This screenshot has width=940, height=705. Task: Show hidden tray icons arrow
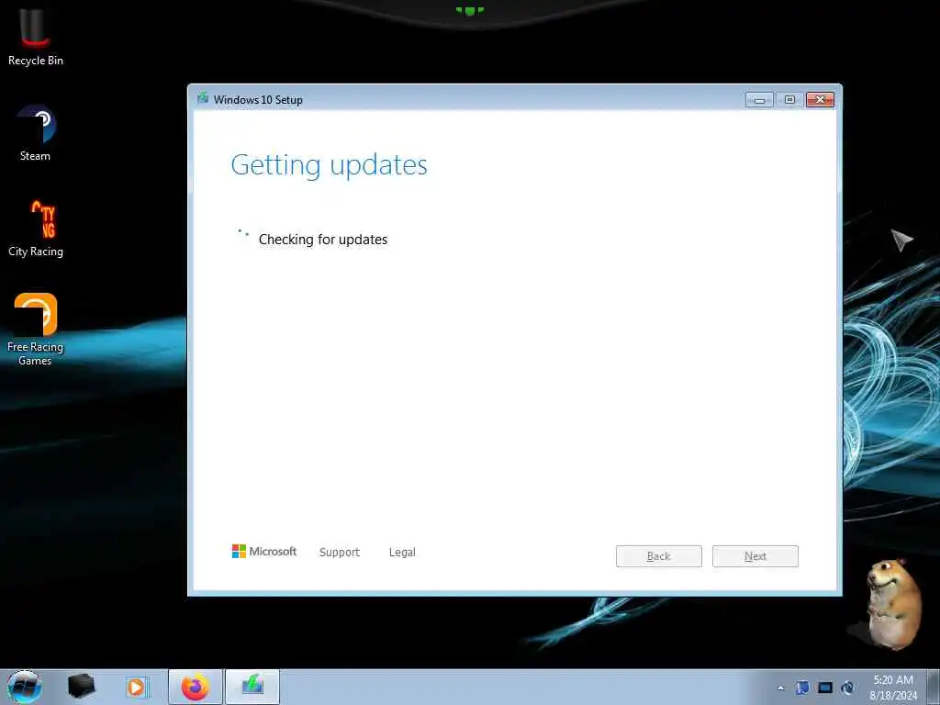coord(780,688)
